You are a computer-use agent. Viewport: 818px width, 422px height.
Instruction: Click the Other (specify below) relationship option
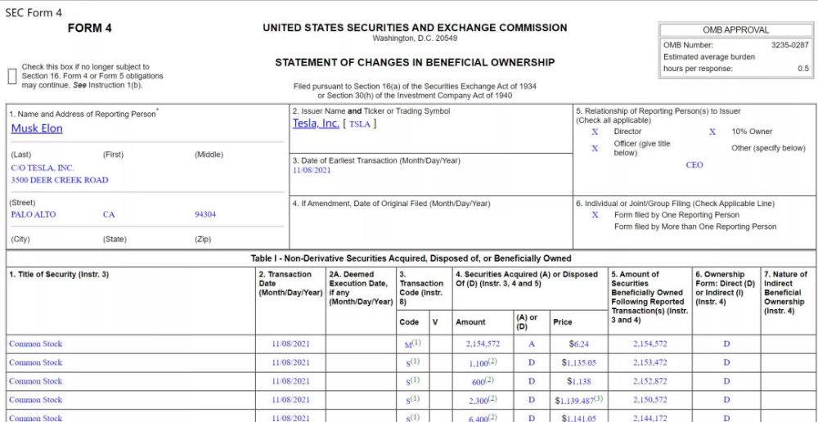[x=768, y=148]
